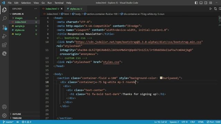Screen dimensions: 221x124
Task: Follow the styles.css href link
Action: 111,62
